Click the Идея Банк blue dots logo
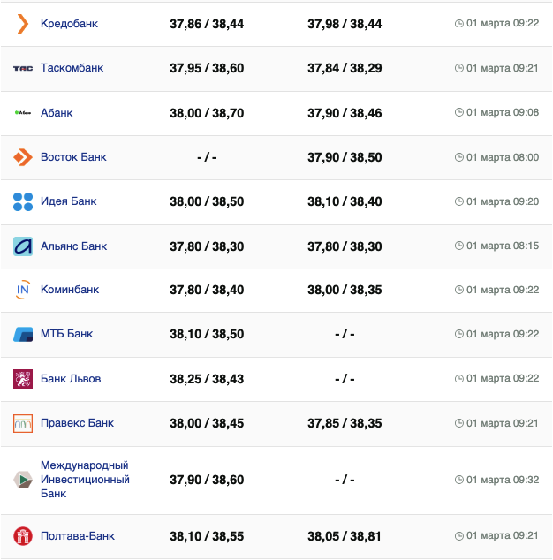This screenshot has height=560, width=553. [x=23, y=201]
